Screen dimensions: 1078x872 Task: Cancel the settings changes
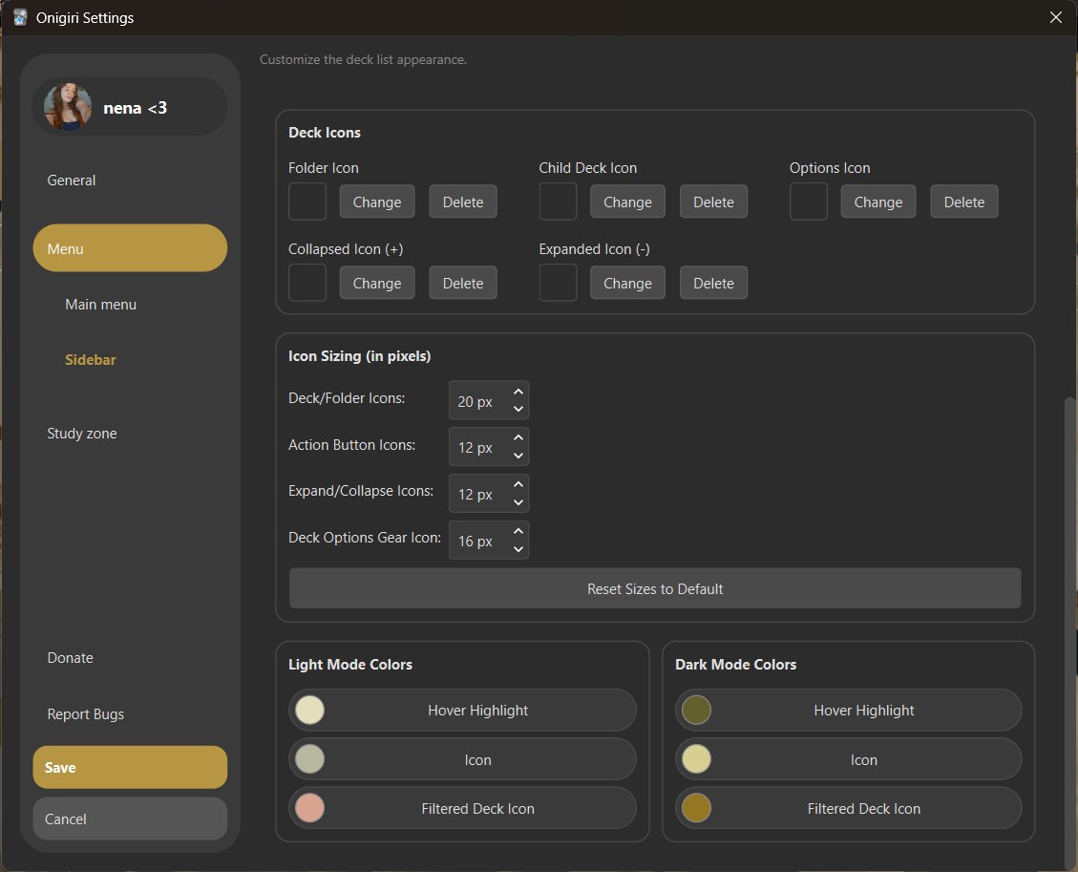pyautogui.click(x=130, y=819)
